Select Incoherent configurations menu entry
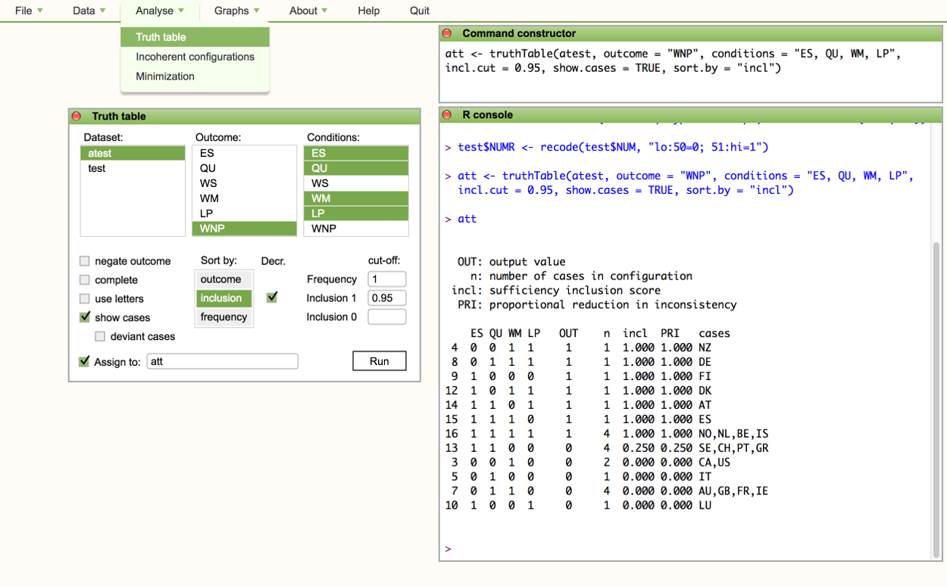This screenshot has width=947, height=586. click(x=195, y=57)
